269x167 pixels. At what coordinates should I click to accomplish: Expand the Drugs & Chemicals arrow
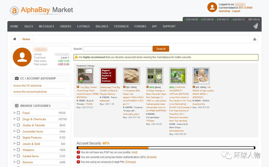[x=15, y=119]
